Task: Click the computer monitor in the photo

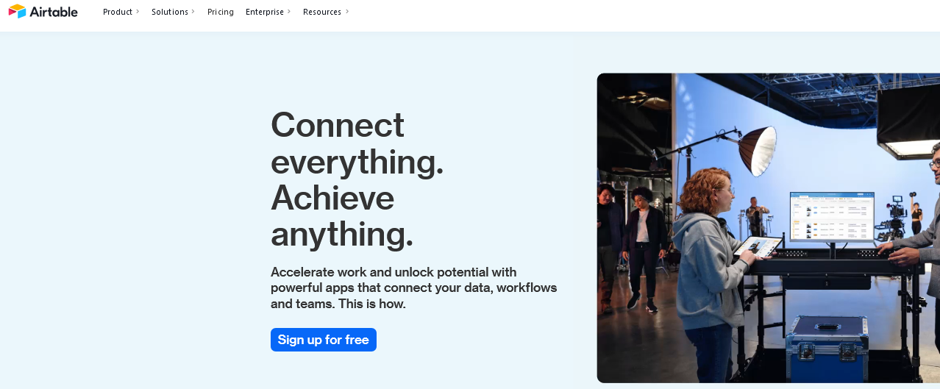Action: [x=832, y=218]
